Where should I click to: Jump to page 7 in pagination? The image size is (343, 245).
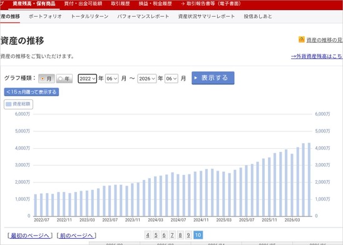pyautogui.click(x=172, y=235)
